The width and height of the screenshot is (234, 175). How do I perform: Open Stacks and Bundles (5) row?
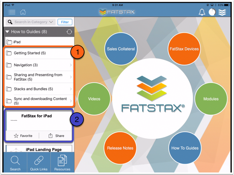click(39, 89)
